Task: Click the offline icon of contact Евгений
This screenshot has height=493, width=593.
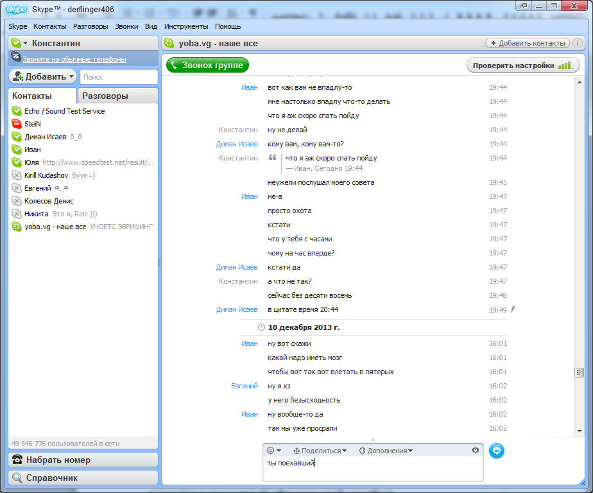Action: (17, 188)
